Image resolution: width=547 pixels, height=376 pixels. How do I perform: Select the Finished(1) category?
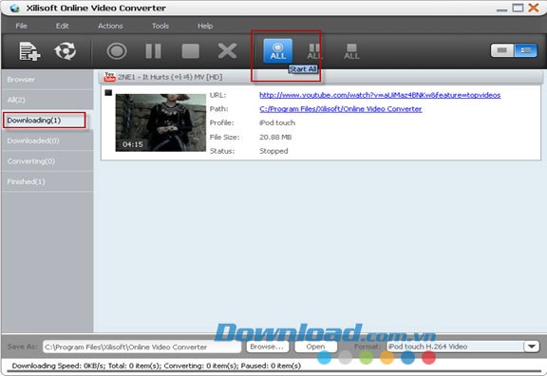coord(47,181)
